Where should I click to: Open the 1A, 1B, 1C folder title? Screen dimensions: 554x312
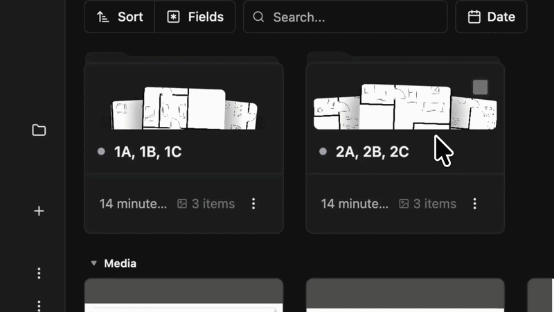pos(148,152)
